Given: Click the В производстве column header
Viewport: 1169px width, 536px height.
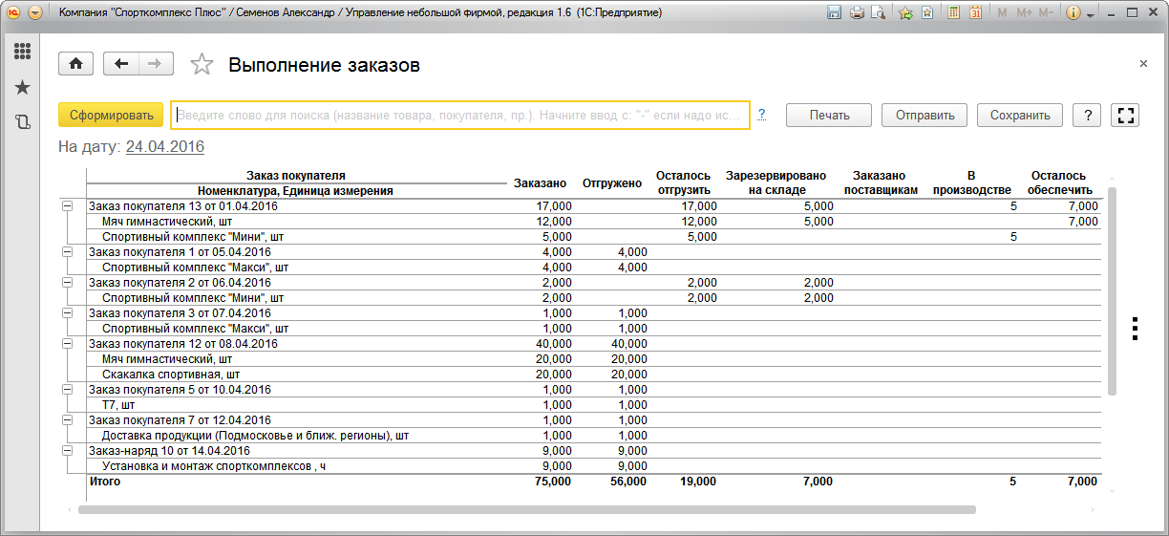Looking at the screenshot, I should 970,182.
